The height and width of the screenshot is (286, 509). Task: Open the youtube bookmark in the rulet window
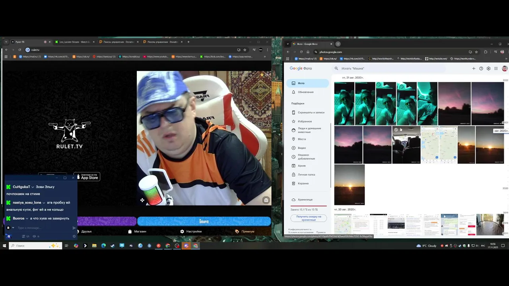(156, 56)
